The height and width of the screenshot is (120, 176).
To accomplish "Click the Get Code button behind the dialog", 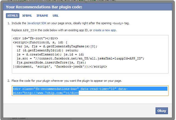I will [x=19, y=118].
